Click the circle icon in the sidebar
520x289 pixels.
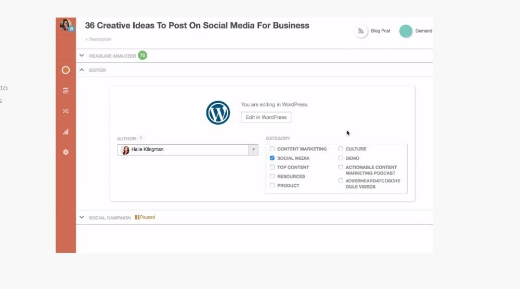point(66,70)
